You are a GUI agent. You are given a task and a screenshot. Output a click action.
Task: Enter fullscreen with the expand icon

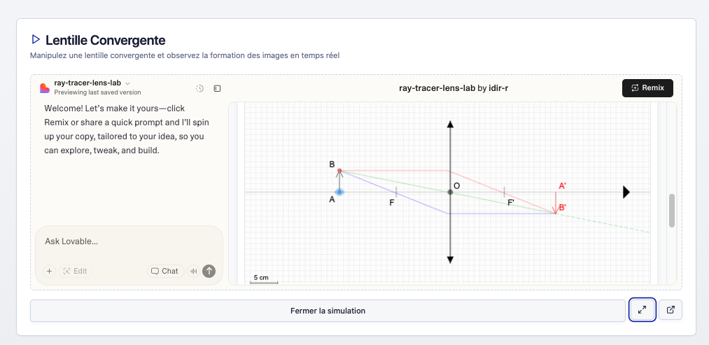point(642,310)
